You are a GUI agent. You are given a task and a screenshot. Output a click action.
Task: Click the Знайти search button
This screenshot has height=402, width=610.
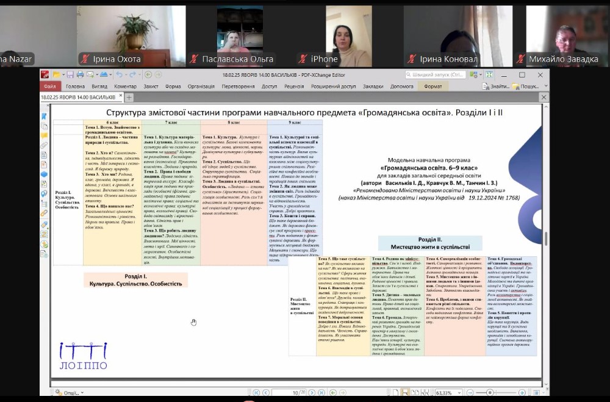[497, 87]
